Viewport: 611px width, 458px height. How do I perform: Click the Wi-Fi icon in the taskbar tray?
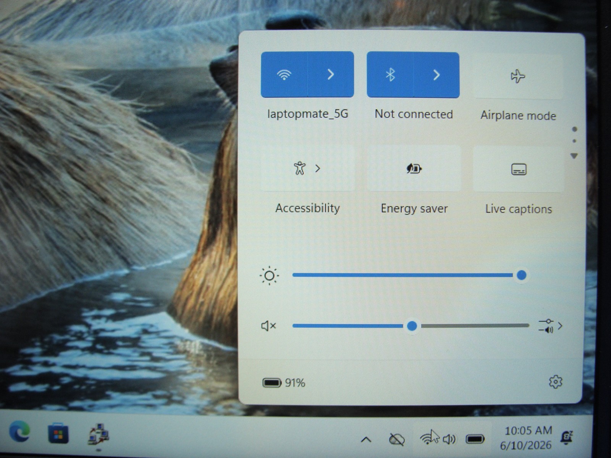(428, 438)
